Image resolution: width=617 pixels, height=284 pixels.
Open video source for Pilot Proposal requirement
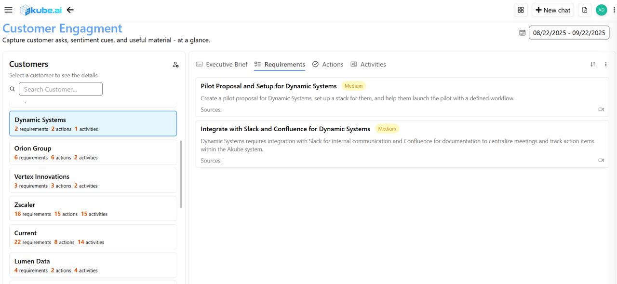601,109
